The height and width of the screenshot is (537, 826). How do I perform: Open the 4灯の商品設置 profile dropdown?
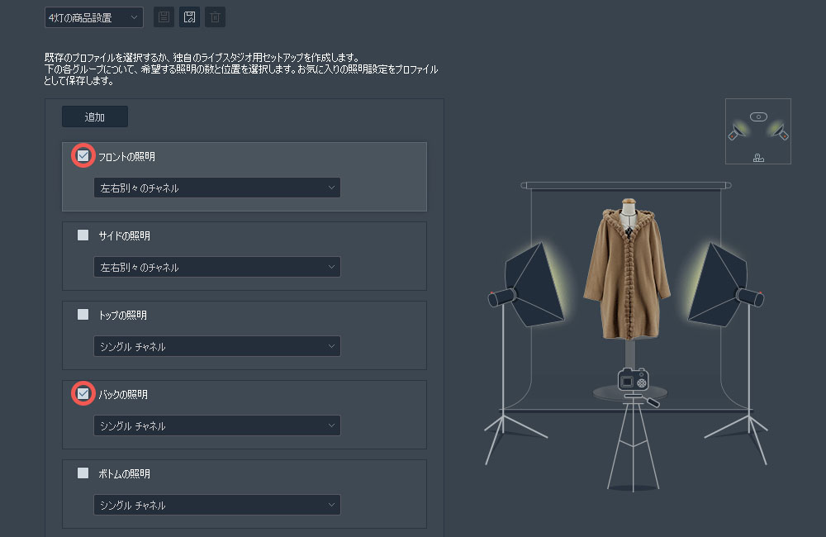click(94, 17)
